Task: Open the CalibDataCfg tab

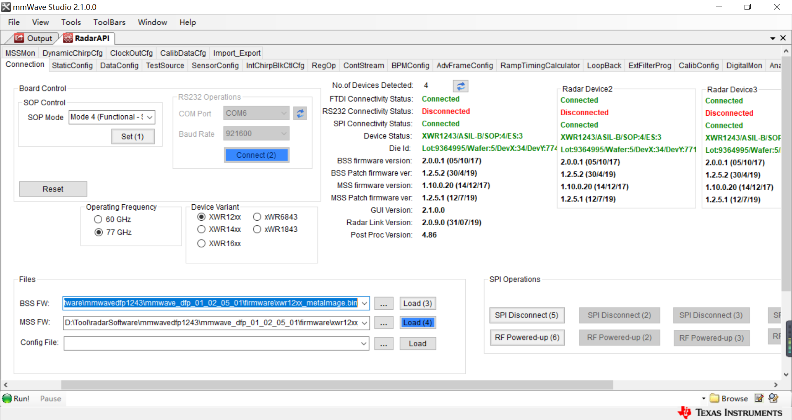Action: [183, 53]
